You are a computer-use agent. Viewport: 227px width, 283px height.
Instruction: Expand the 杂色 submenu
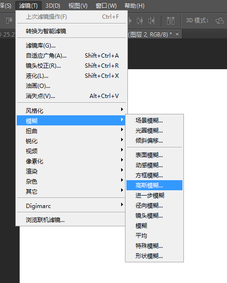coord(71,181)
